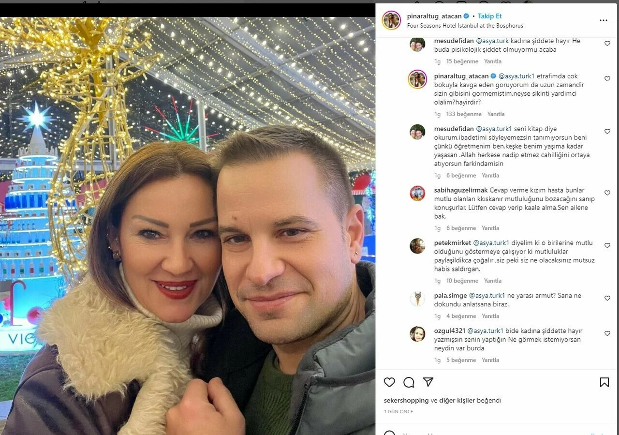Open sabihaguzelirmak's avatar
Image resolution: width=619 pixels, height=435 pixels.
pos(417,193)
